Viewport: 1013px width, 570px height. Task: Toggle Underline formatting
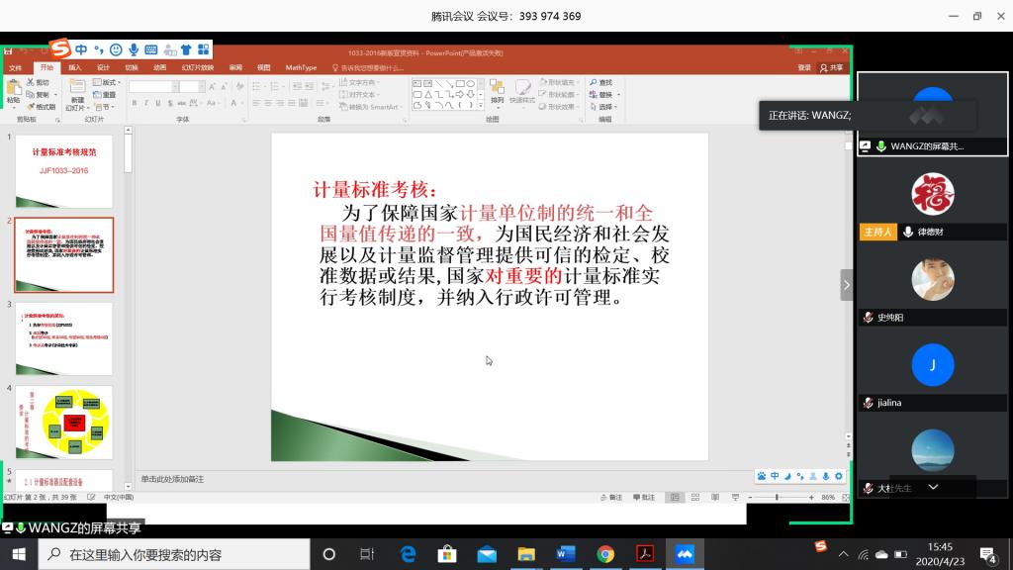pos(157,103)
